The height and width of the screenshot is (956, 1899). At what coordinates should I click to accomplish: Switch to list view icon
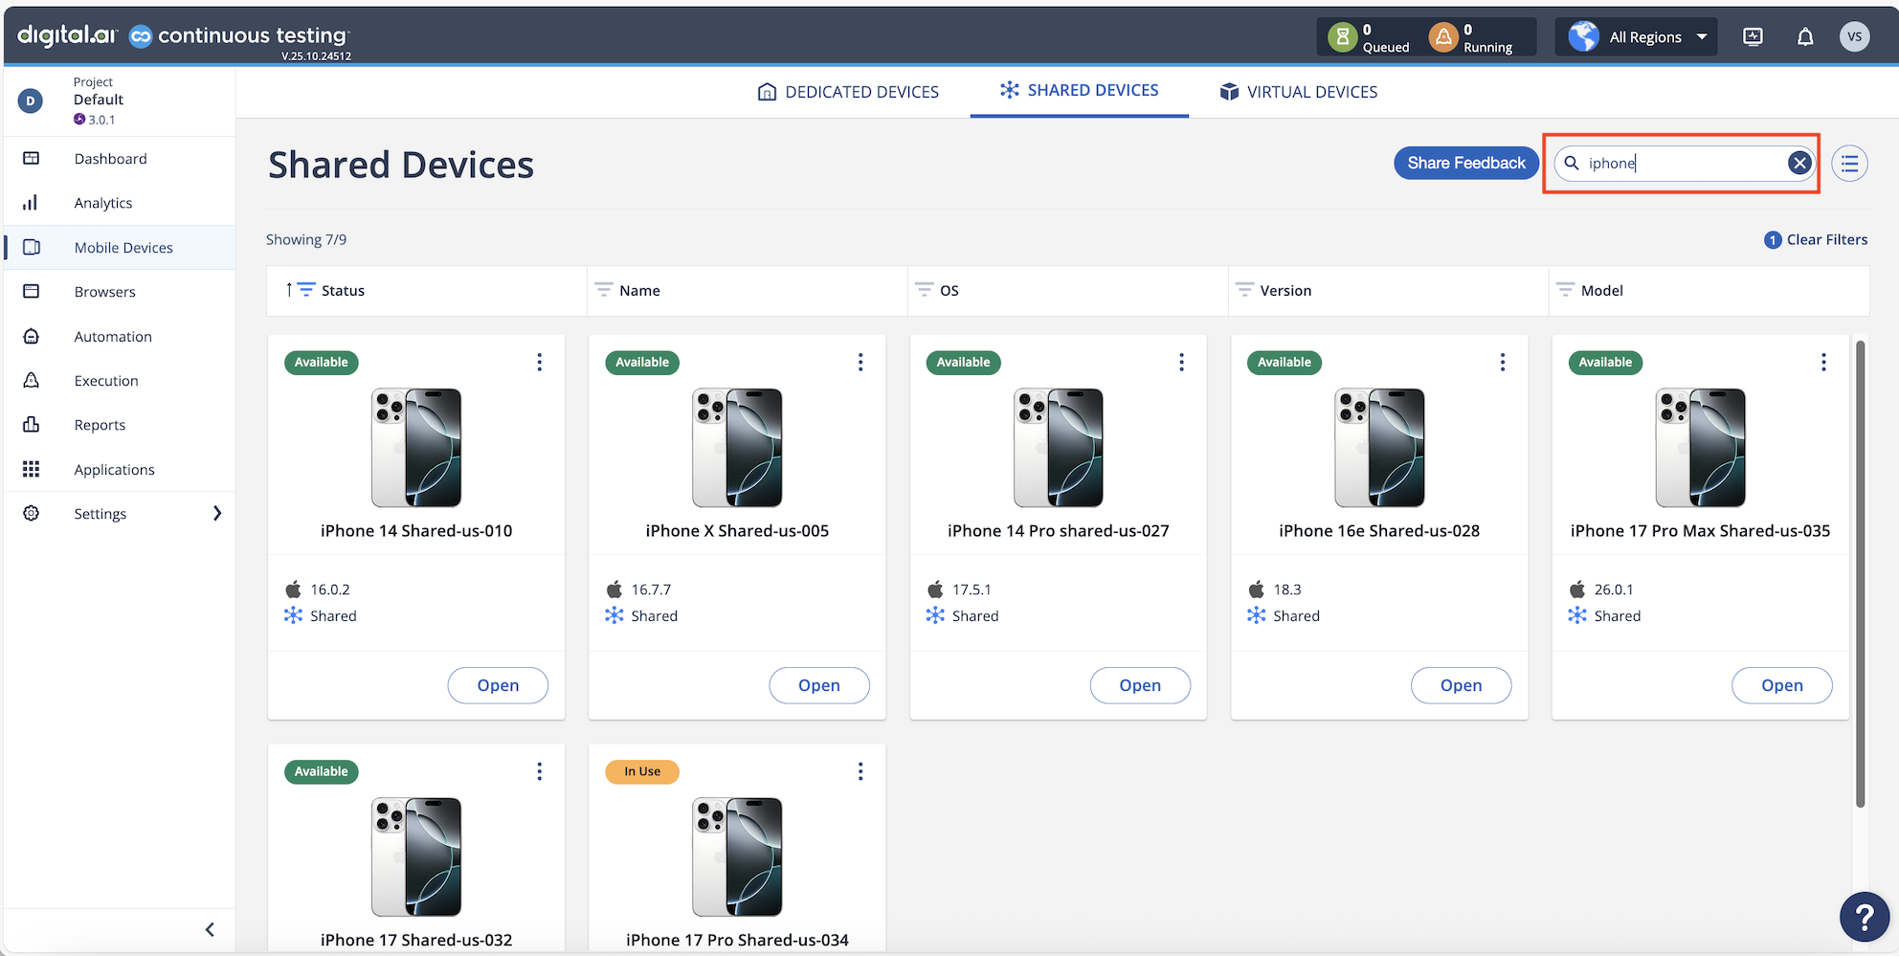[1849, 164]
